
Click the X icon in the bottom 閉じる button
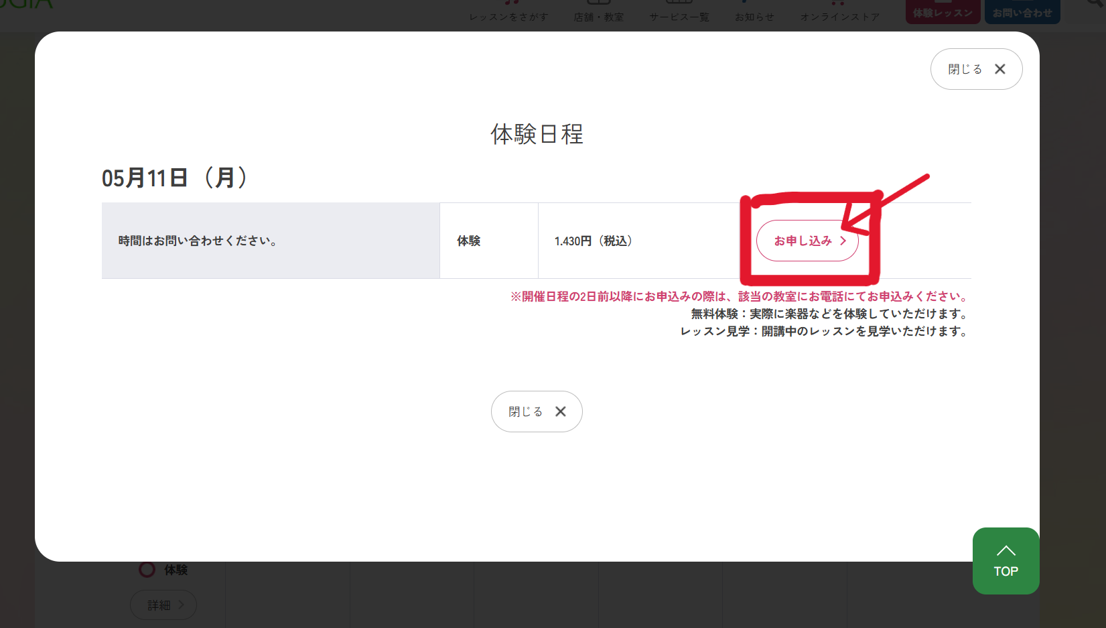pyautogui.click(x=561, y=412)
